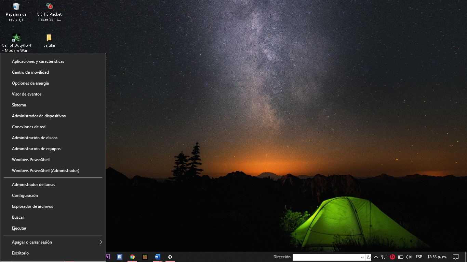Show hidden system tray icons

pyautogui.click(x=376, y=257)
